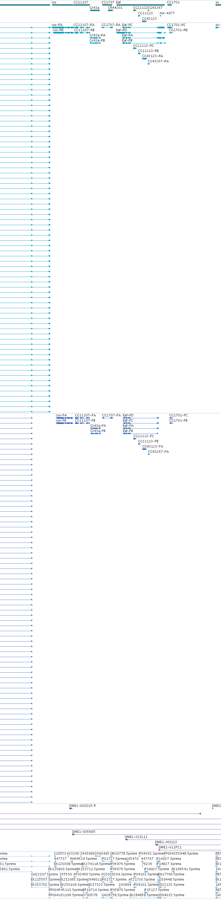Select the CG11113 gene label
The width and height of the screenshot is (221, 899).
pos(145,13)
